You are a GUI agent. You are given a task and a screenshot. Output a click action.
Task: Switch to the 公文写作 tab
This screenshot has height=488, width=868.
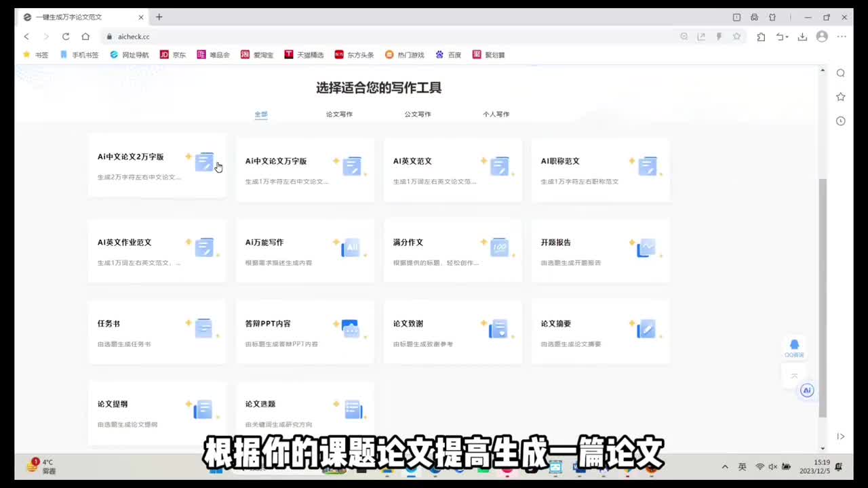(418, 115)
